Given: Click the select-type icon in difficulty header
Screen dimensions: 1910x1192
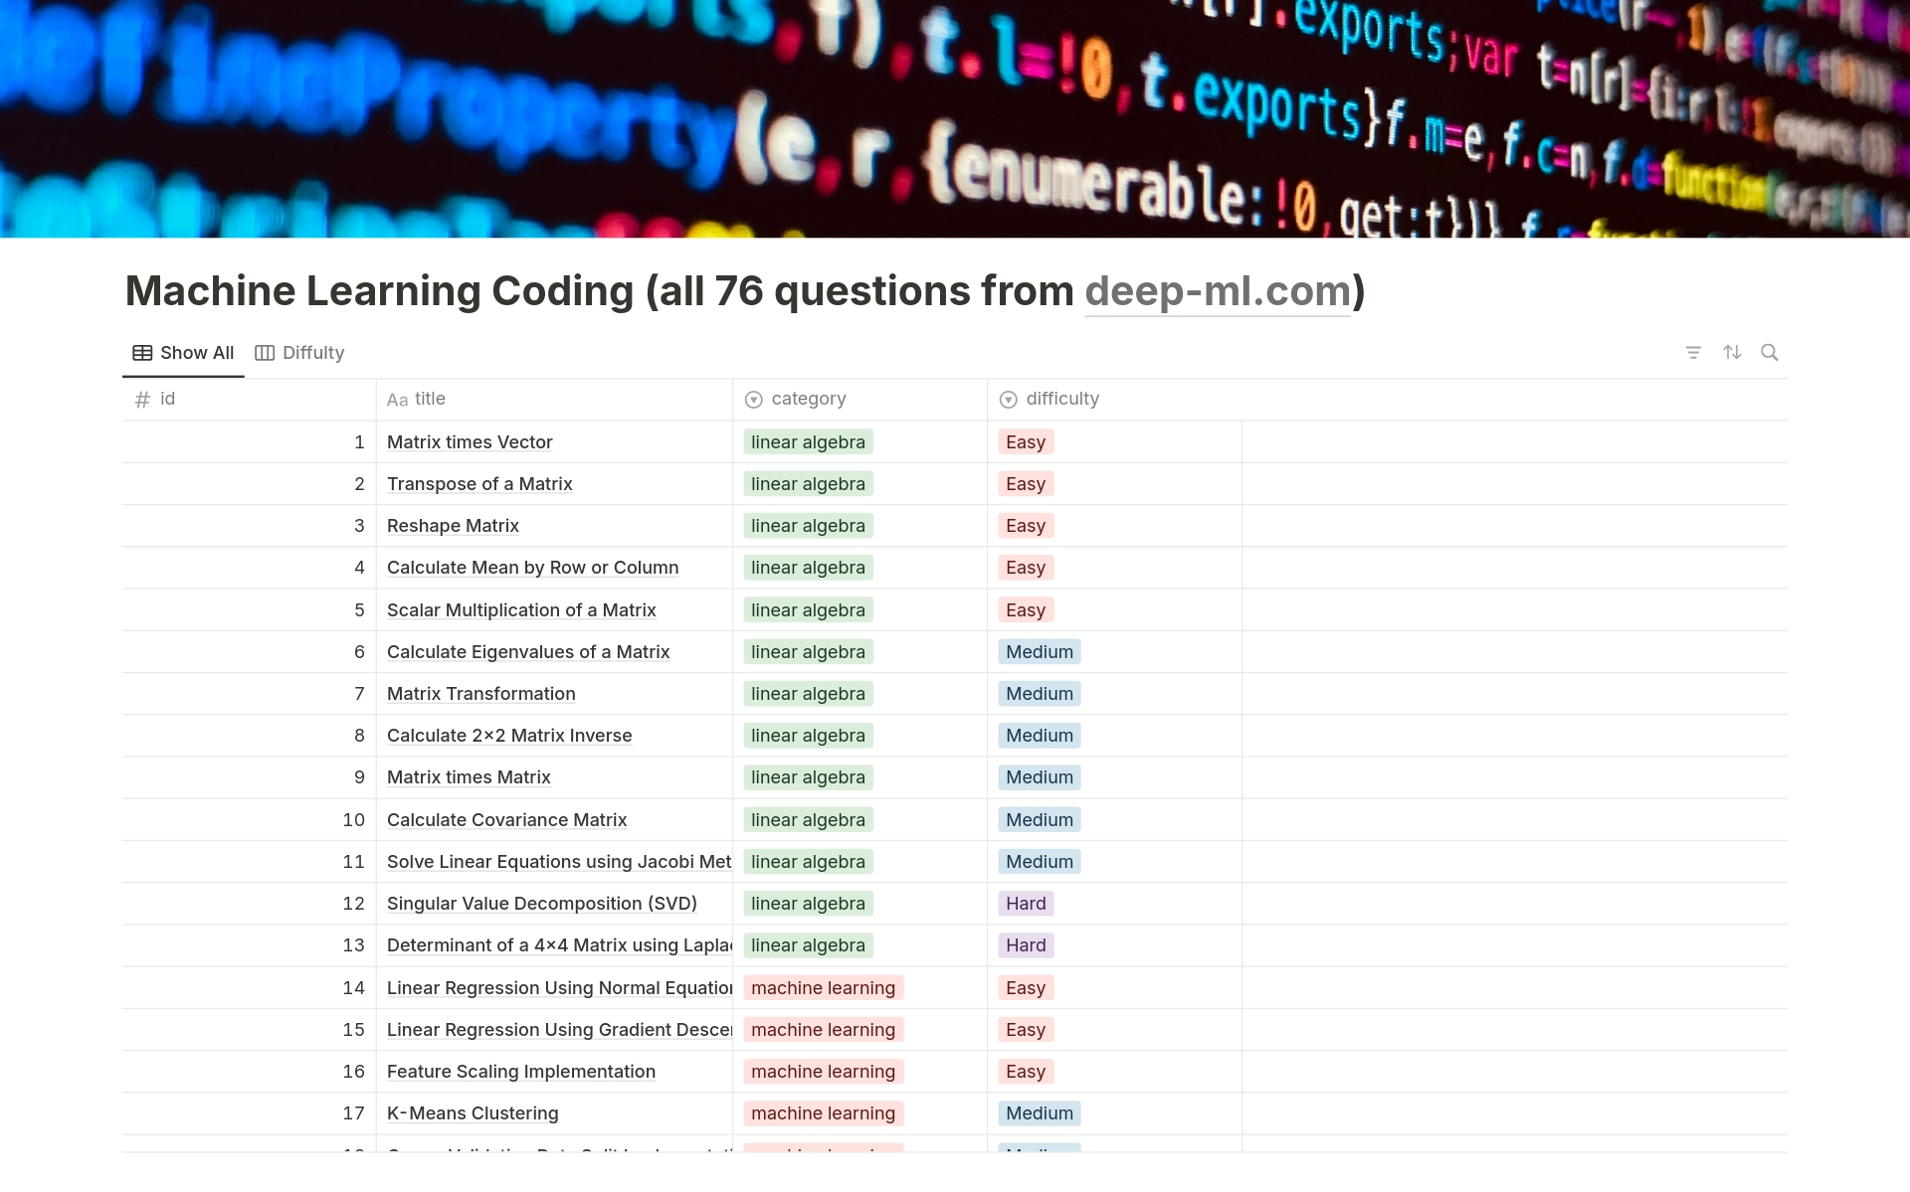Looking at the screenshot, I should click(1008, 400).
